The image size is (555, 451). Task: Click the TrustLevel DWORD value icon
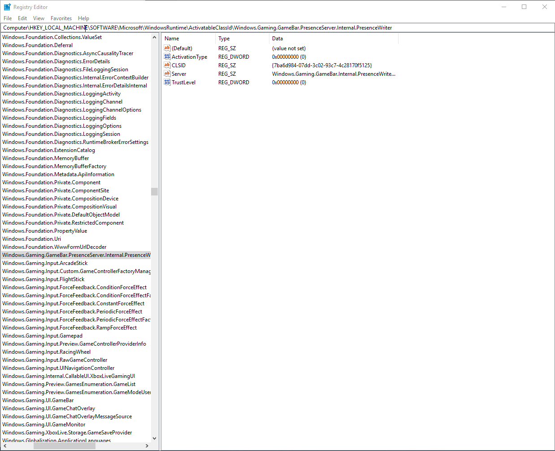(x=167, y=82)
